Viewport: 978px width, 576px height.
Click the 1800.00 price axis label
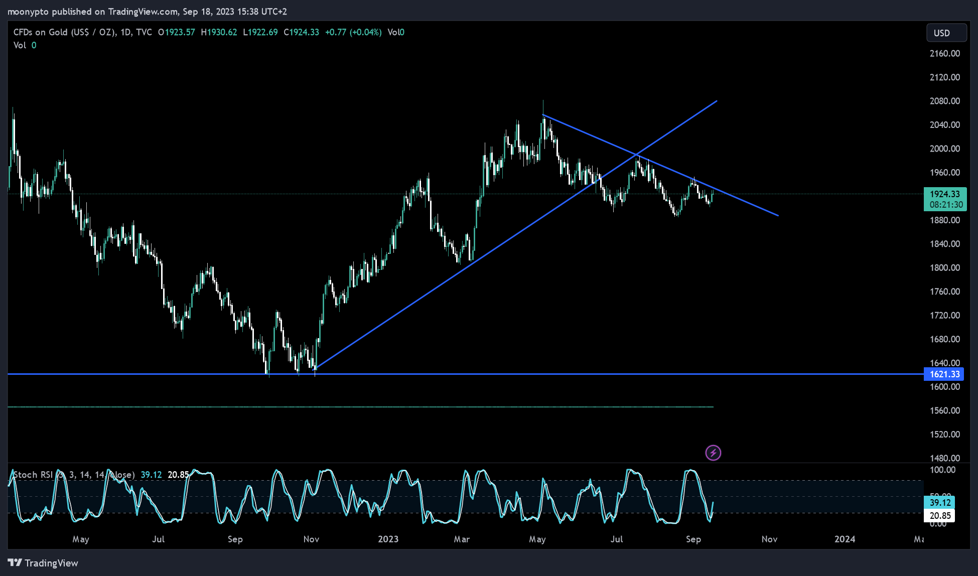click(x=944, y=268)
